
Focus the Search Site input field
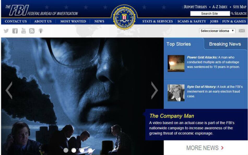coord(210,14)
